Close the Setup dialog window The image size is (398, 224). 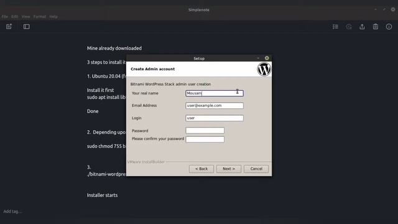267,58
